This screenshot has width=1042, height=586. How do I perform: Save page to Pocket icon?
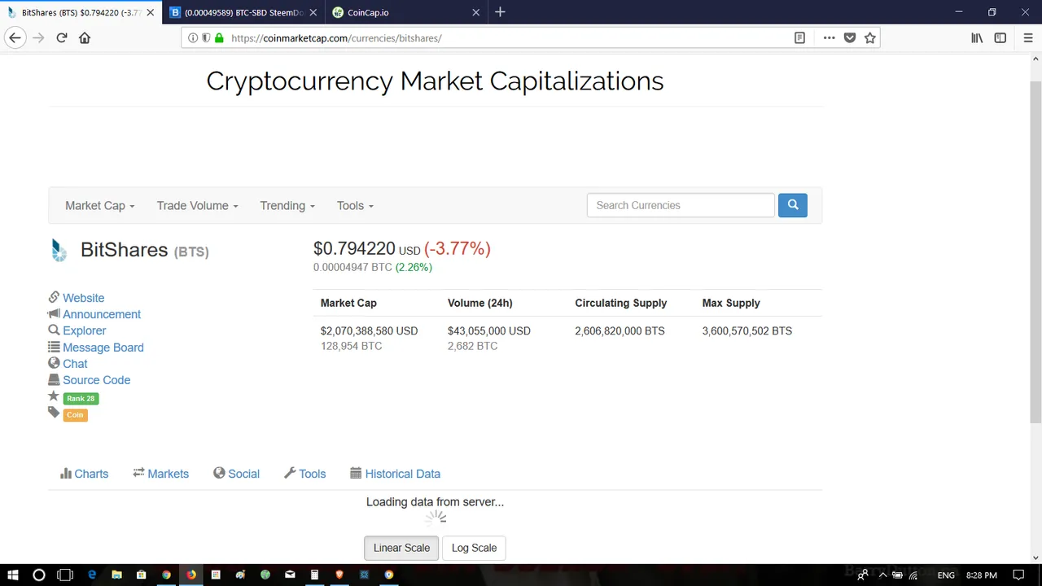[x=850, y=38]
